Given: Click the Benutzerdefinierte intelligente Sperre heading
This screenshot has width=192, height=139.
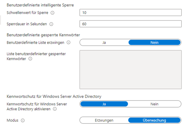Looking at the screenshot, I should coord(40,5).
